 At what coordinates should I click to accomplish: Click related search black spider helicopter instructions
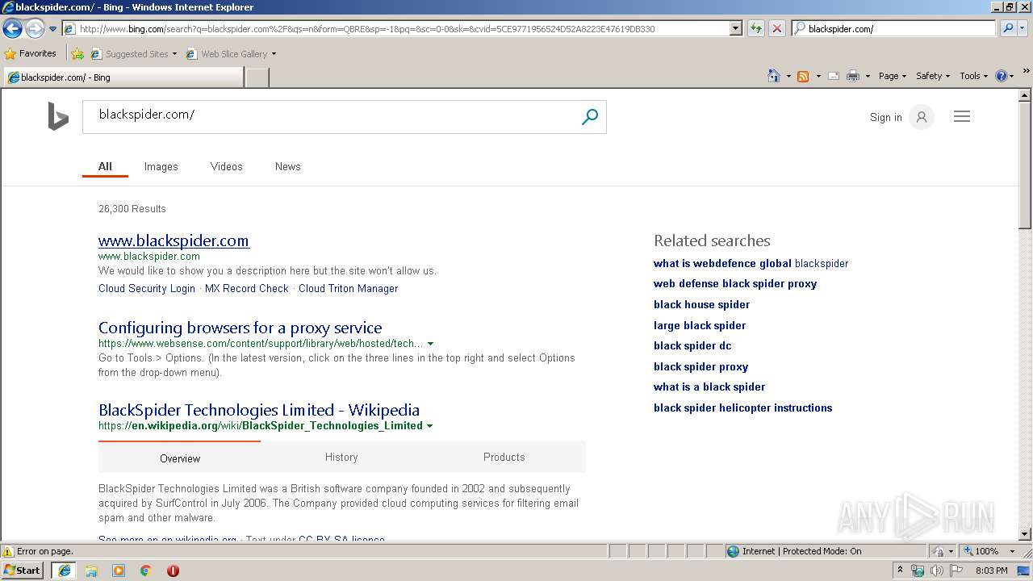click(742, 408)
